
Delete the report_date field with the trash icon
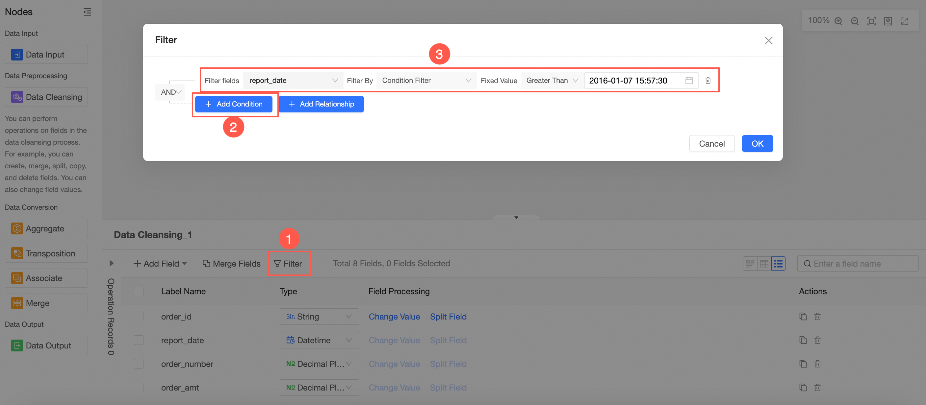(x=817, y=340)
